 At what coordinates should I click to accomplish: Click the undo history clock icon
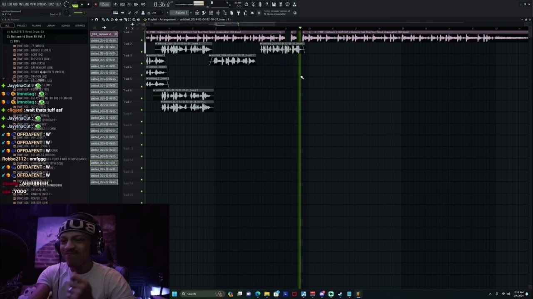246,5
